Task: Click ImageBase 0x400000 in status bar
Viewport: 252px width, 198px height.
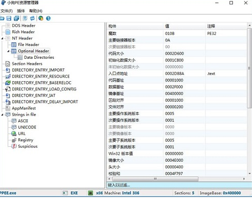Action: pyautogui.click(x=220, y=193)
